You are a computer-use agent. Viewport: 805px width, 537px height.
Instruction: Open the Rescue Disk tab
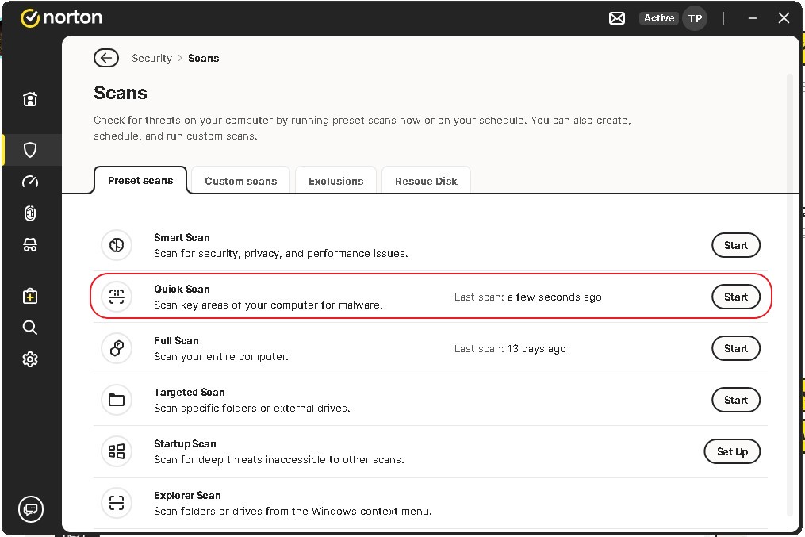(426, 181)
